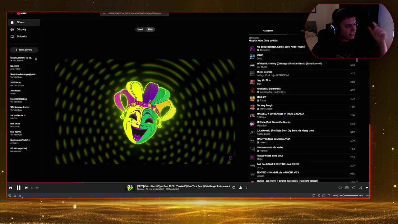Play Ugly Kid Słoń from the queue
This screenshot has height=224, width=398.
tap(302, 82)
